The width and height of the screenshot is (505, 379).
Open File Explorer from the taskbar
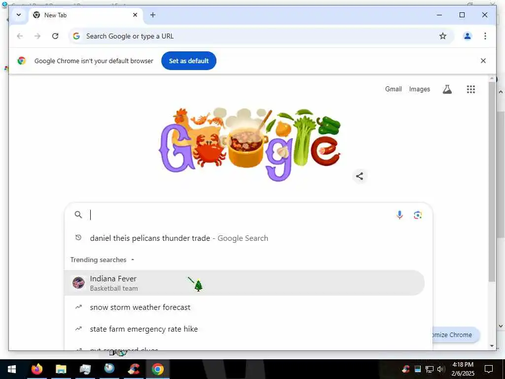click(x=61, y=369)
